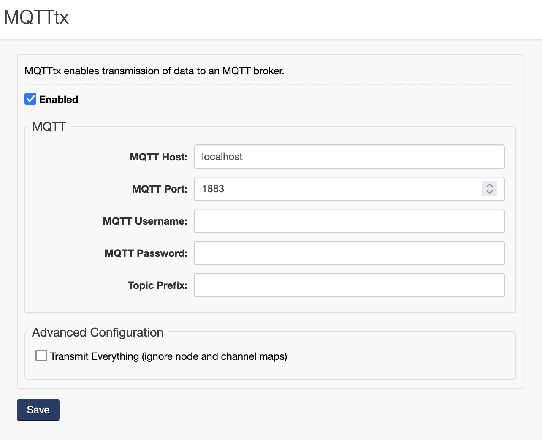Click the Advanced Configuration section title
This screenshot has height=440, width=542.
[98, 332]
